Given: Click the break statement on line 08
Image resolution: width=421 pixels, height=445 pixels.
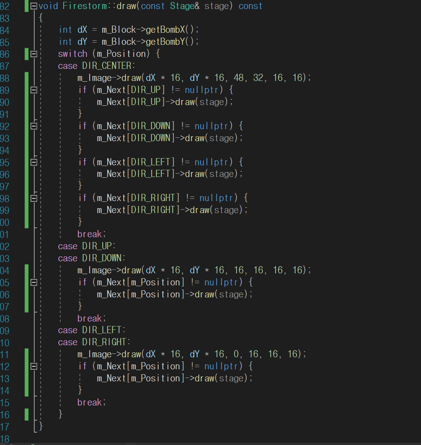Looking at the screenshot, I should 92,319.
